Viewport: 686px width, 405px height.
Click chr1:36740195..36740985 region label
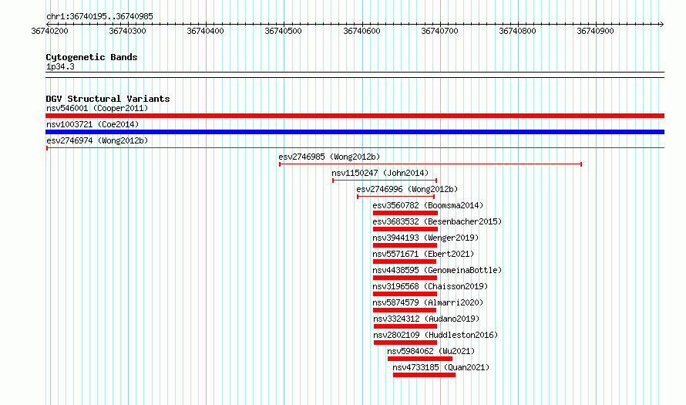tap(99, 16)
